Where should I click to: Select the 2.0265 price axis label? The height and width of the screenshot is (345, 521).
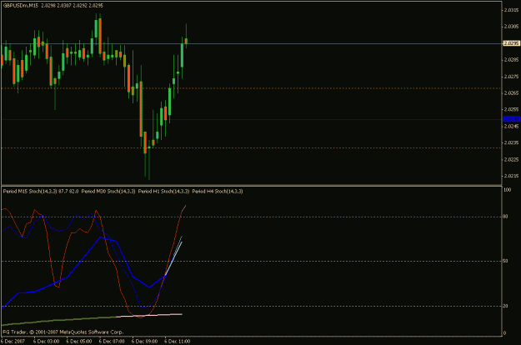(511, 93)
